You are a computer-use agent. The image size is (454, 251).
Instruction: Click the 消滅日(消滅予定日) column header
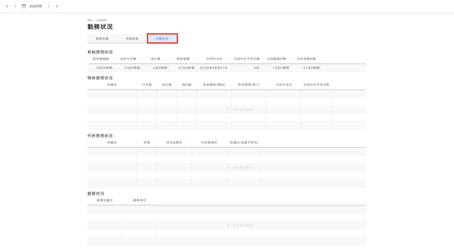pyautogui.click(x=244, y=142)
